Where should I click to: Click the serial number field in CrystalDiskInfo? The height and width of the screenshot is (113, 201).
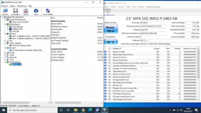pyautogui.click(x=153, y=26)
